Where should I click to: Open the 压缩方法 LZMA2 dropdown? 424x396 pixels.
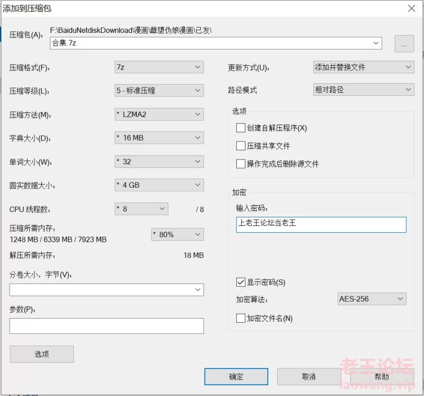click(159, 115)
